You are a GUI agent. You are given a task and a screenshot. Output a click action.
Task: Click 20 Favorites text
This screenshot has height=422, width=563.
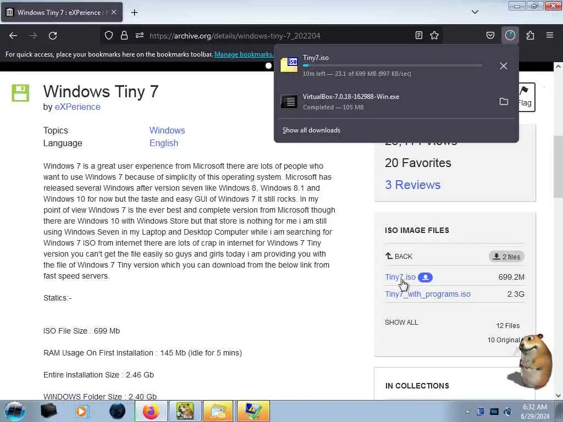(418, 163)
